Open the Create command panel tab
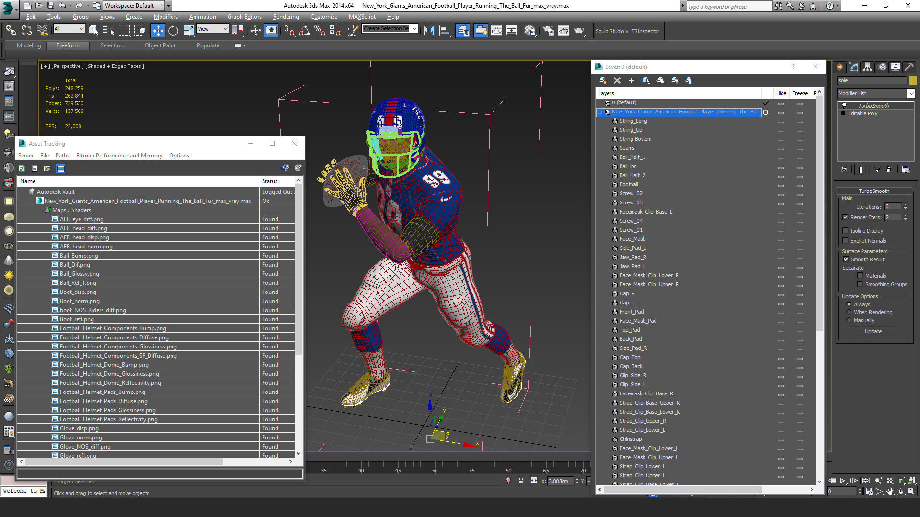The width and height of the screenshot is (920, 517). coord(839,67)
